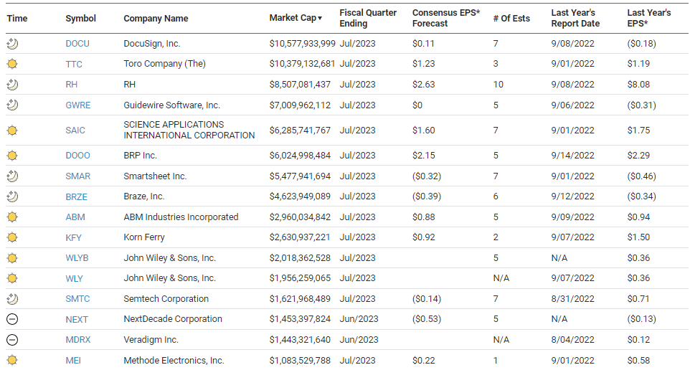
Task: Select the Braze, Inc. company name
Action: pyautogui.click(x=144, y=196)
